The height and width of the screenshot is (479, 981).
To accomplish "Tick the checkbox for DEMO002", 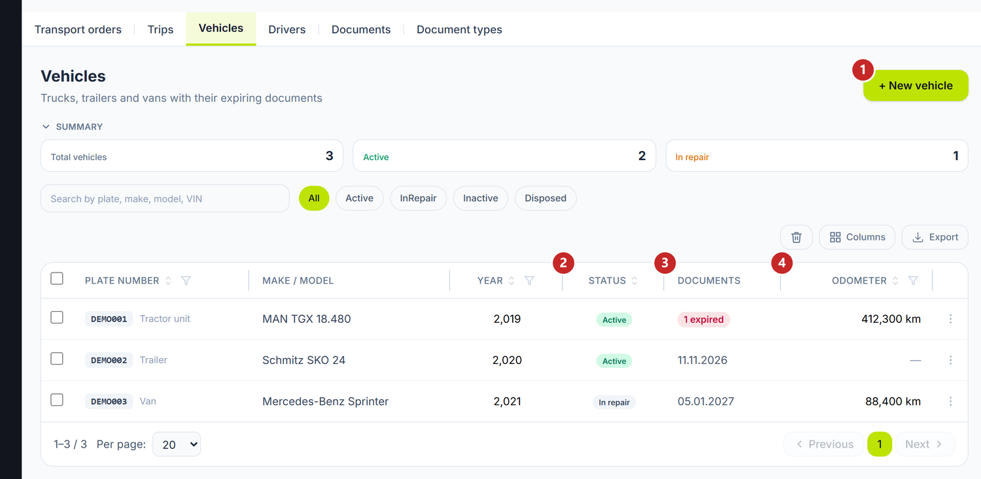I will [x=57, y=359].
